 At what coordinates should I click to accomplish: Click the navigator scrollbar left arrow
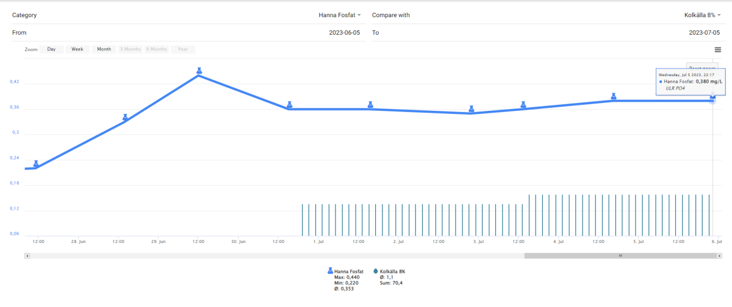tap(27, 256)
